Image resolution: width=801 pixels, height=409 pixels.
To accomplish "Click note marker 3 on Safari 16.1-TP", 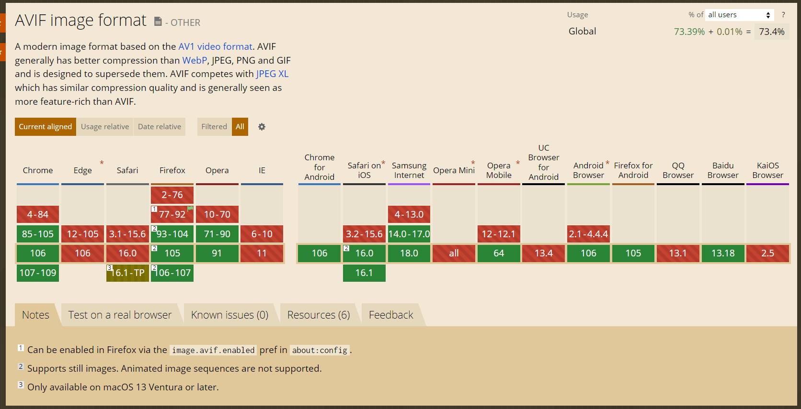I will pos(109,268).
